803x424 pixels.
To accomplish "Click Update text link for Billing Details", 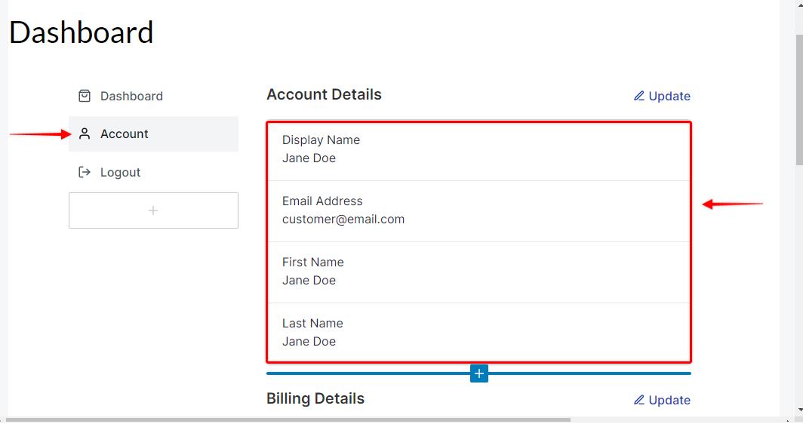I will pyautogui.click(x=669, y=400).
